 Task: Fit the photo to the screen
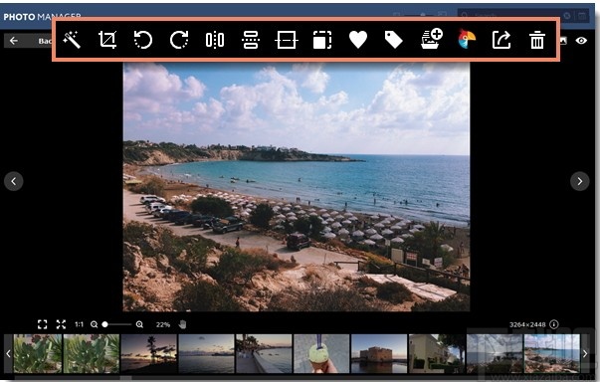tap(43, 324)
